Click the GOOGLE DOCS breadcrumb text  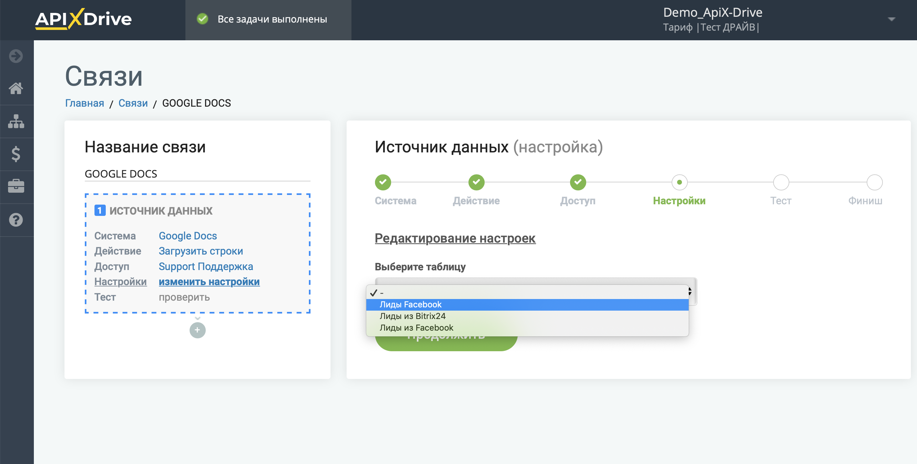pyautogui.click(x=196, y=103)
